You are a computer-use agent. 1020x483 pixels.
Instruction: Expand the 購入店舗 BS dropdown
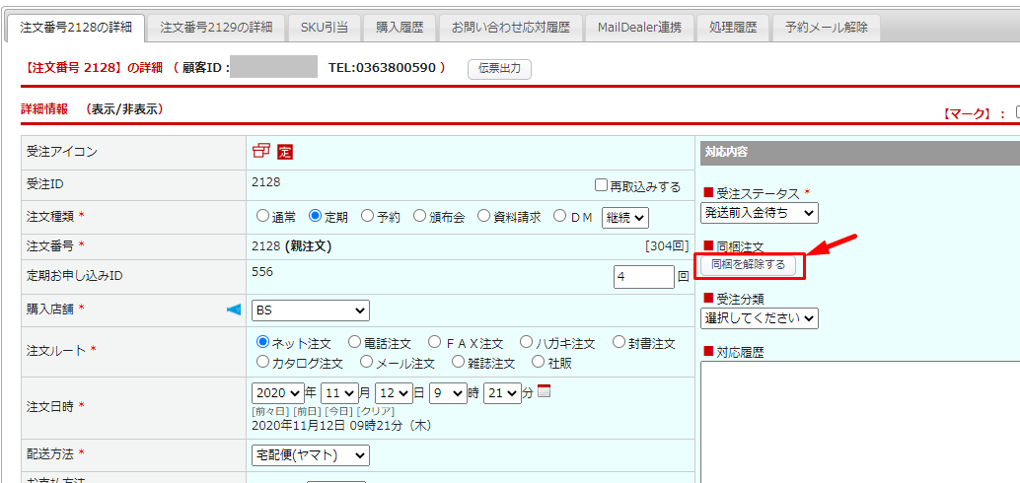[310, 310]
